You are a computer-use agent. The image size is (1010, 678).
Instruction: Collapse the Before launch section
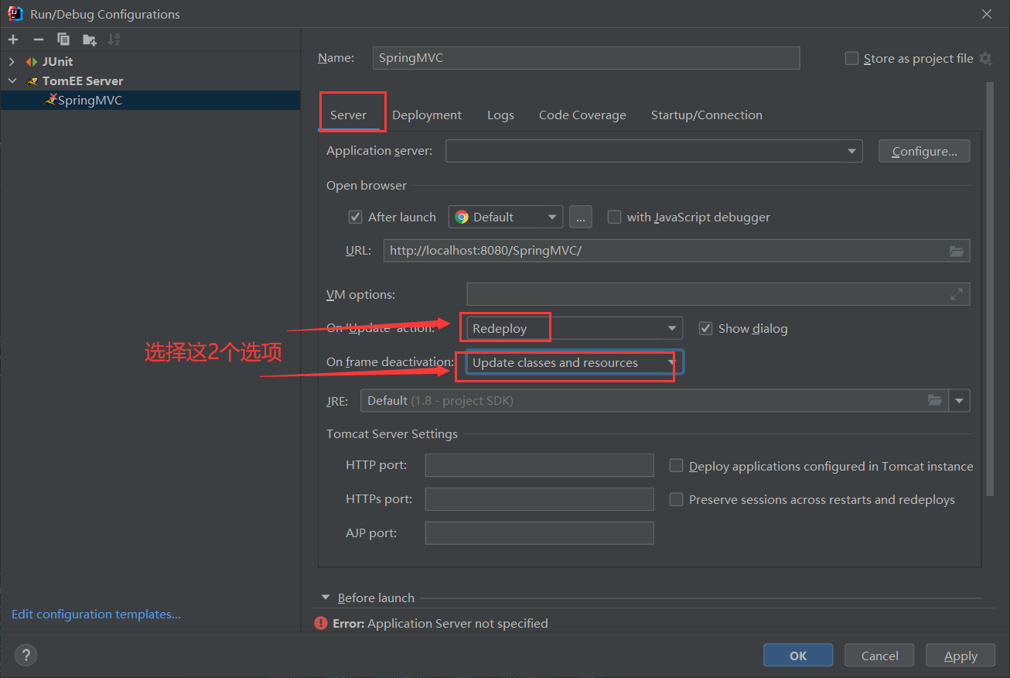[326, 598]
